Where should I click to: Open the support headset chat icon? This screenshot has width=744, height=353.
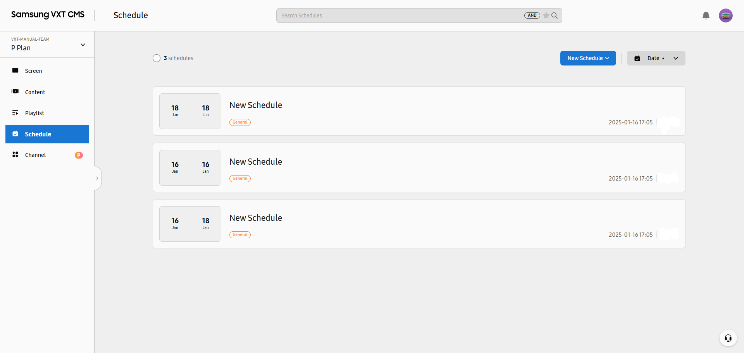(728, 338)
